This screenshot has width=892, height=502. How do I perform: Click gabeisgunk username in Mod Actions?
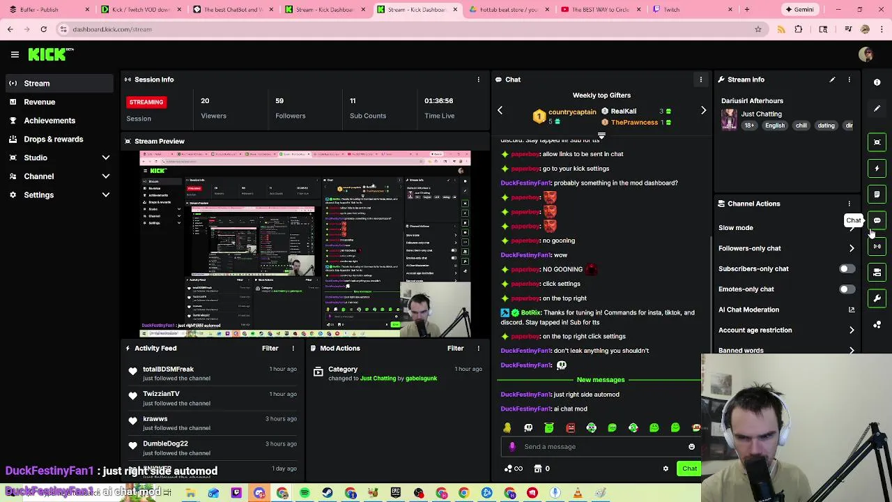pyautogui.click(x=421, y=379)
